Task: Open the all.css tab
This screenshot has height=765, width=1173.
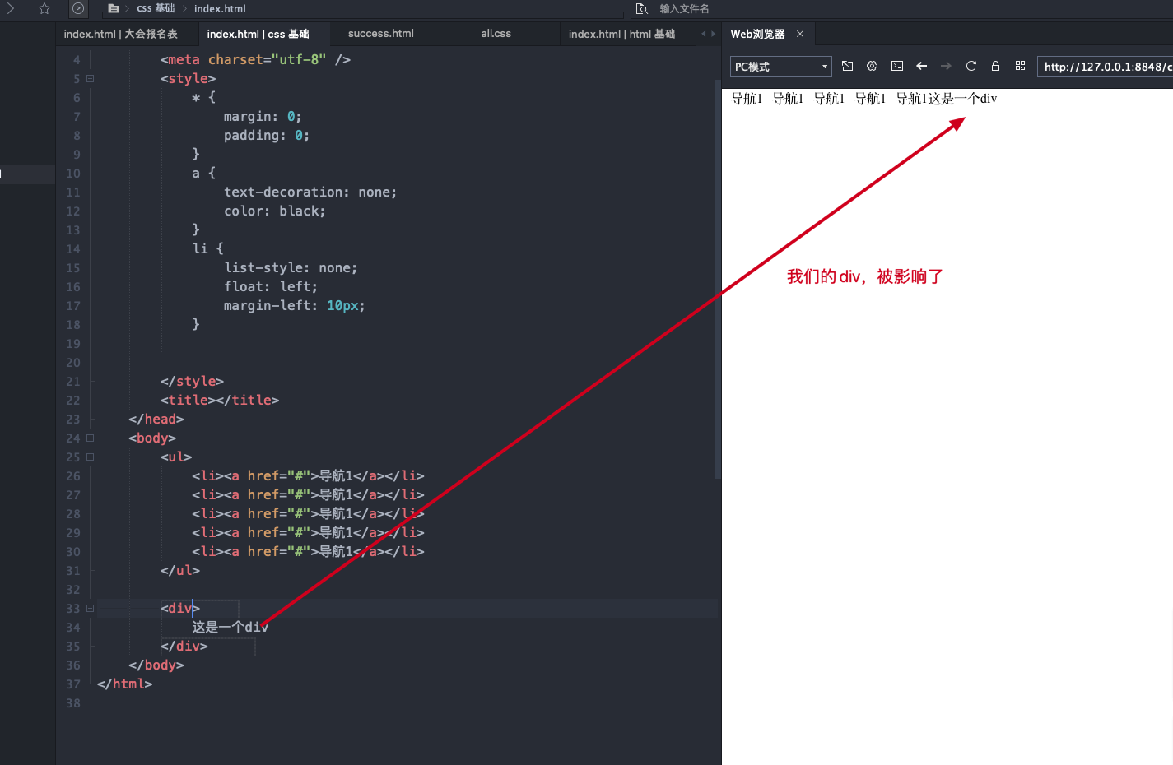Action: [496, 34]
